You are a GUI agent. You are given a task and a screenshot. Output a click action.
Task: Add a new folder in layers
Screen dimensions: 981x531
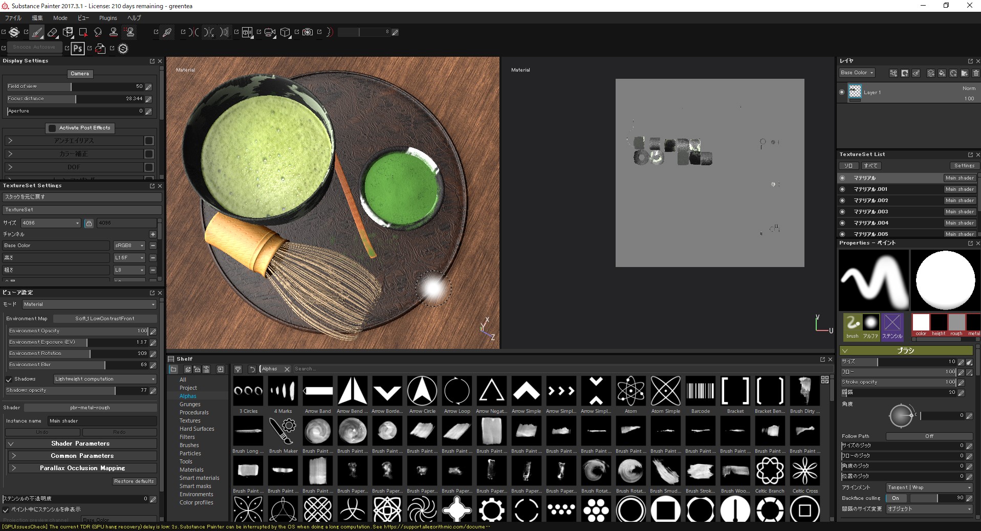point(965,73)
